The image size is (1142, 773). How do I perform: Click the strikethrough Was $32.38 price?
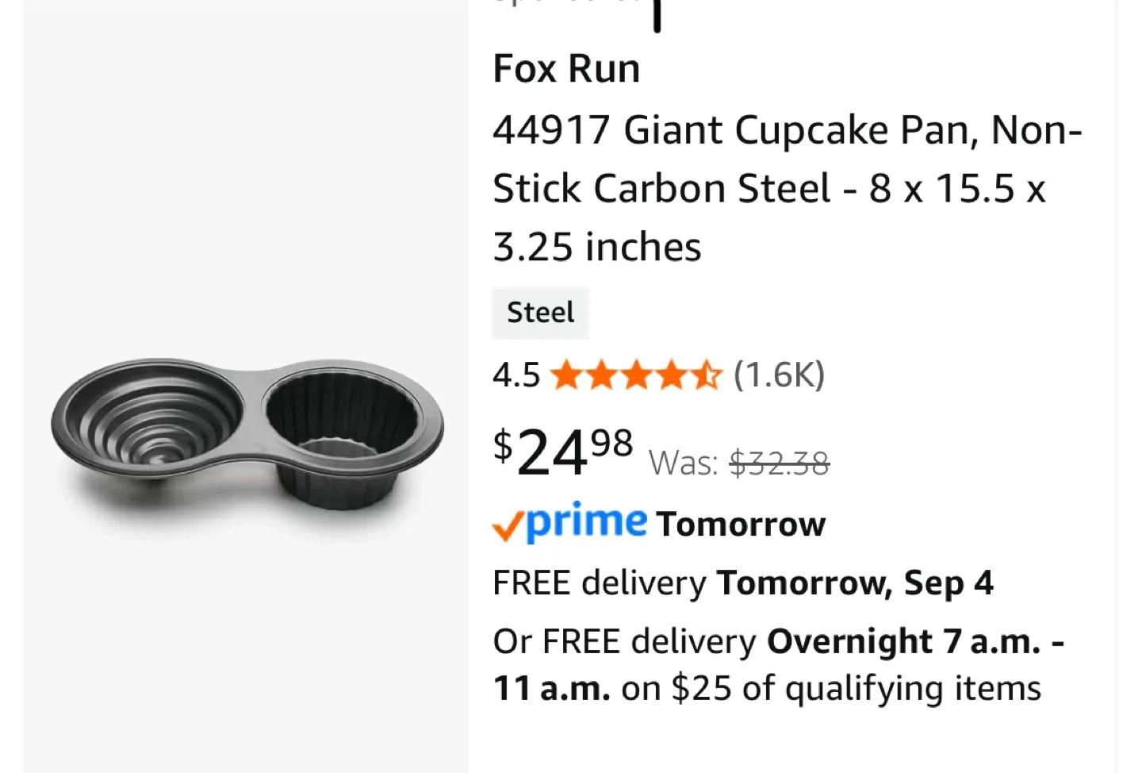[780, 463]
